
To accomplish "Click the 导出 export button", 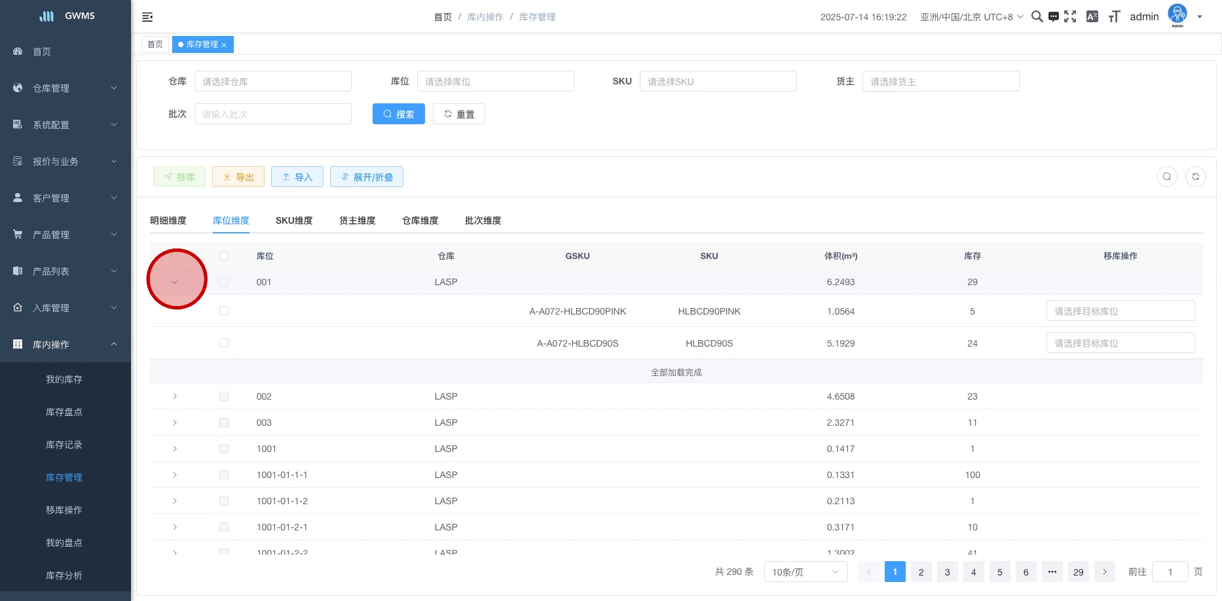I will pos(238,177).
